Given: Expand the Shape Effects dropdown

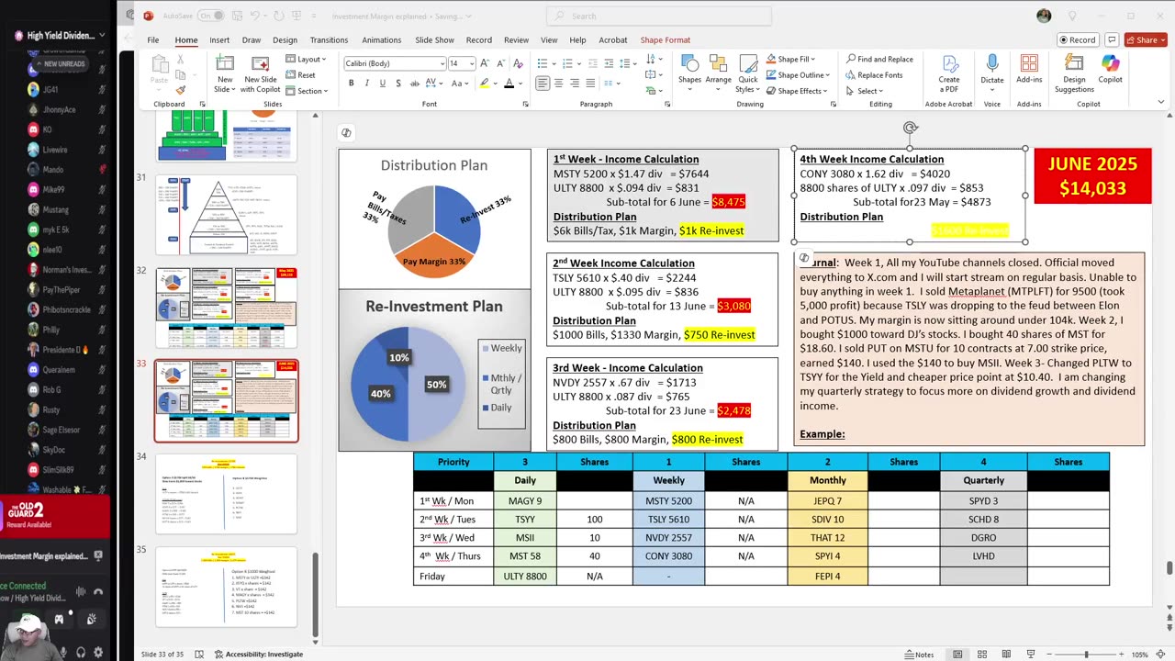Looking at the screenshot, I should pos(796,91).
